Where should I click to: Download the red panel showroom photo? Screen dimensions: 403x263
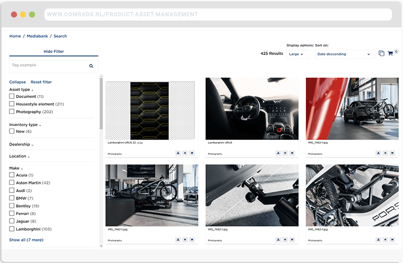(378, 153)
